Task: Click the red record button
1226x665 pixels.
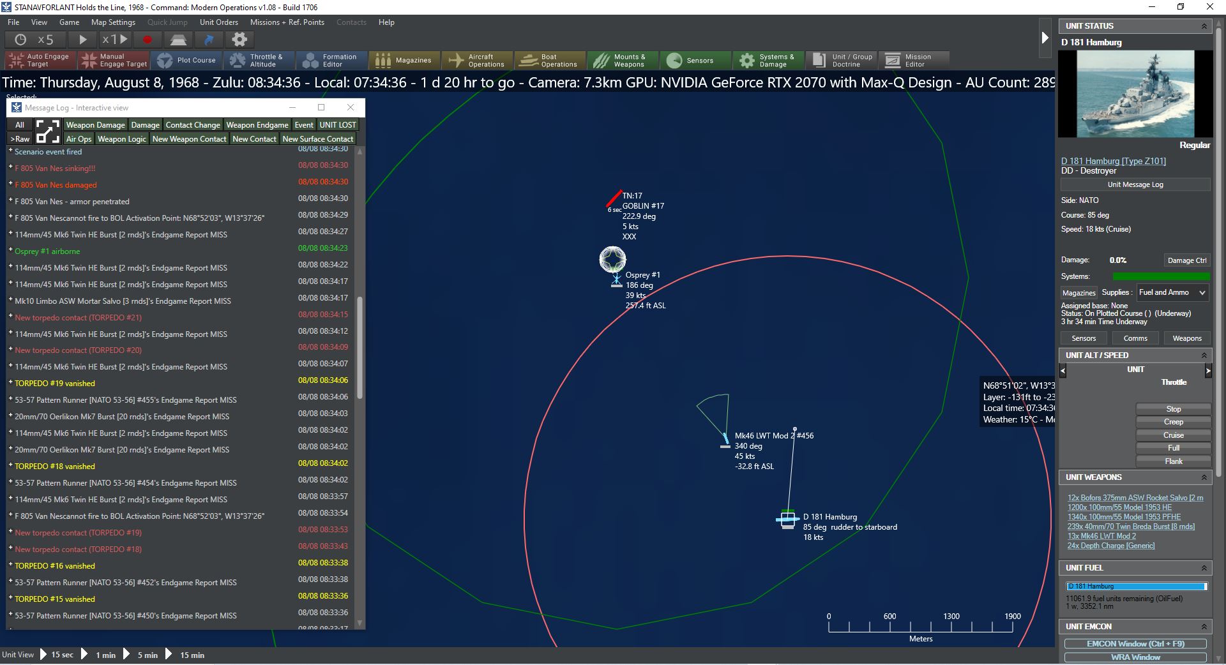Action: (148, 40)
